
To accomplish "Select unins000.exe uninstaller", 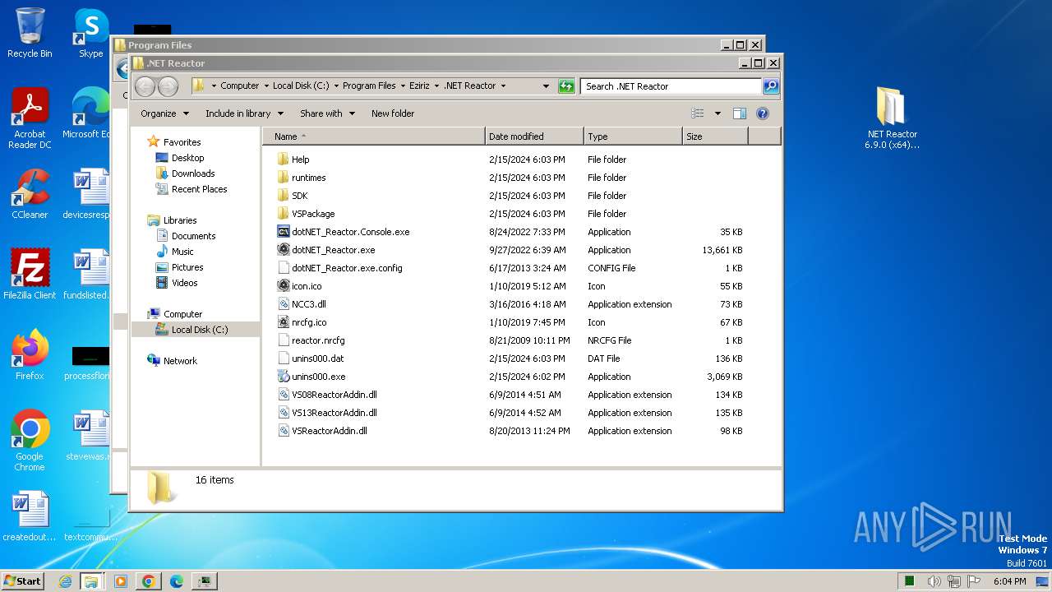I will click(x=318, y=377).
